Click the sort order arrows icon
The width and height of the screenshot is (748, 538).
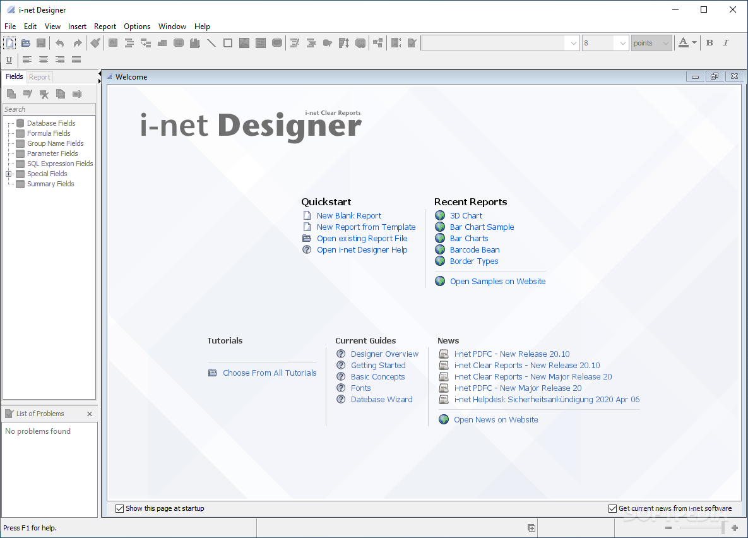pos(344,43)
